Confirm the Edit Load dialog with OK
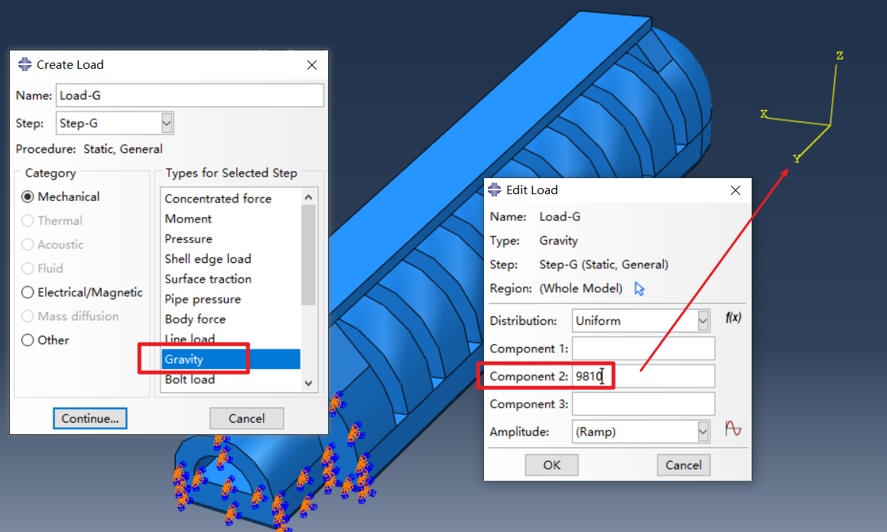The height and width of the screenshot is (532, 887). pos(551,465)
